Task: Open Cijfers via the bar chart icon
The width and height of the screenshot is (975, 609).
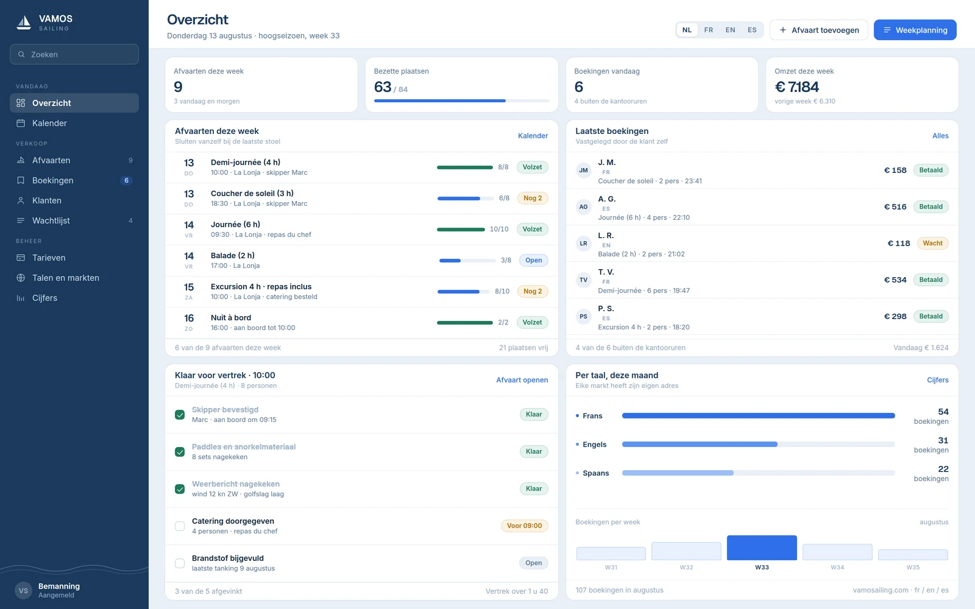Action: click(x=21, y=298)
